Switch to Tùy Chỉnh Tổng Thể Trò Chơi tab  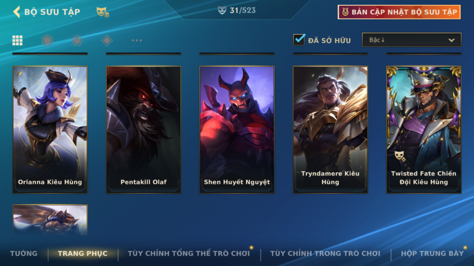[189, 253]
